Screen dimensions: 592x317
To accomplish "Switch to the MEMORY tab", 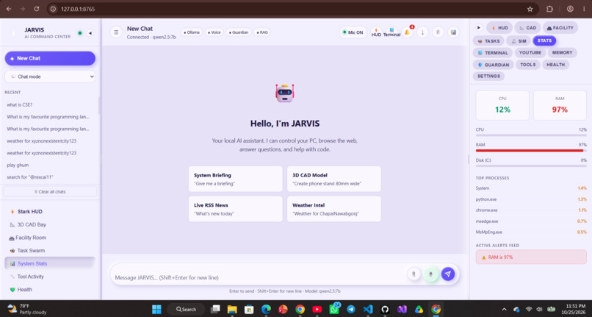I will coord(562,52).
